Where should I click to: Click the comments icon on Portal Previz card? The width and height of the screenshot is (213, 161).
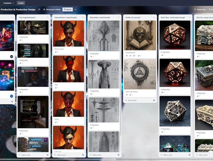tap(134, 56)
